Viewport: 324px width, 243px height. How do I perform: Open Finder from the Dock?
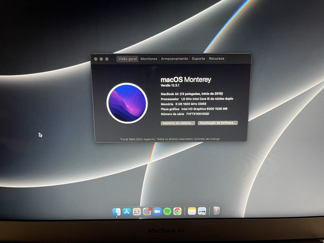point(117,212)
